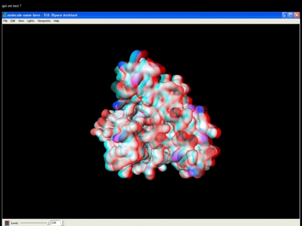Screen dimensions: 302x226
Task: Open the View menu
Action: coord(21,21)
